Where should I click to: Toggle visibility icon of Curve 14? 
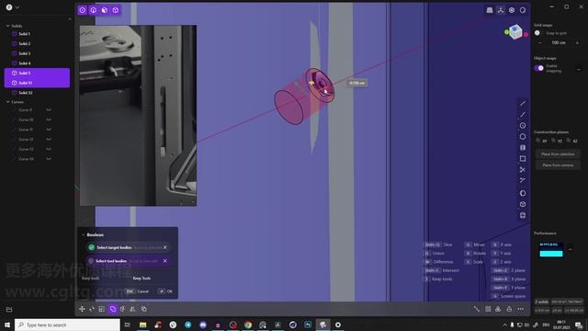(49, 159)
